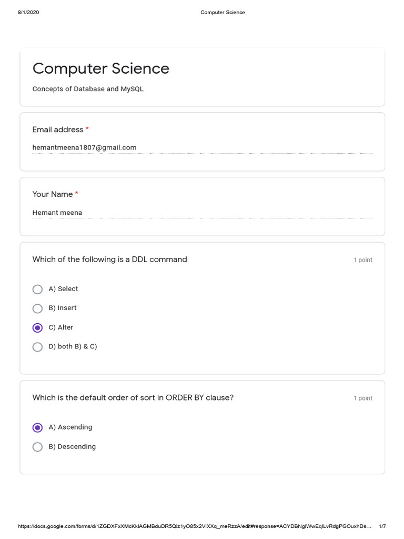
Task: Click '1 point' beside the ORDER BY question
Action: pyautogui.click(x=362, y=398)
